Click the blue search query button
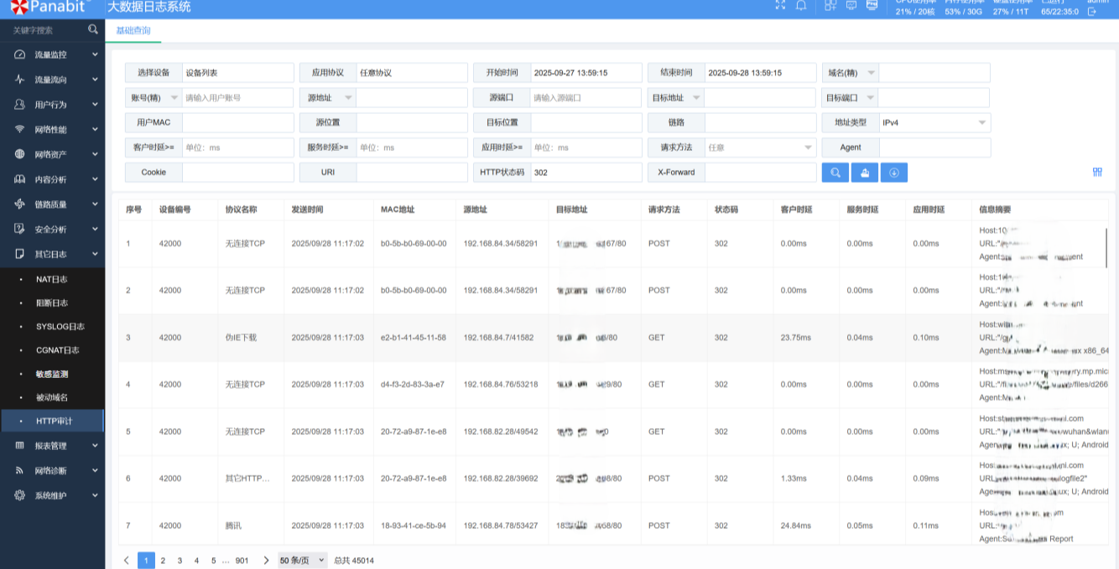 [835, 173]
